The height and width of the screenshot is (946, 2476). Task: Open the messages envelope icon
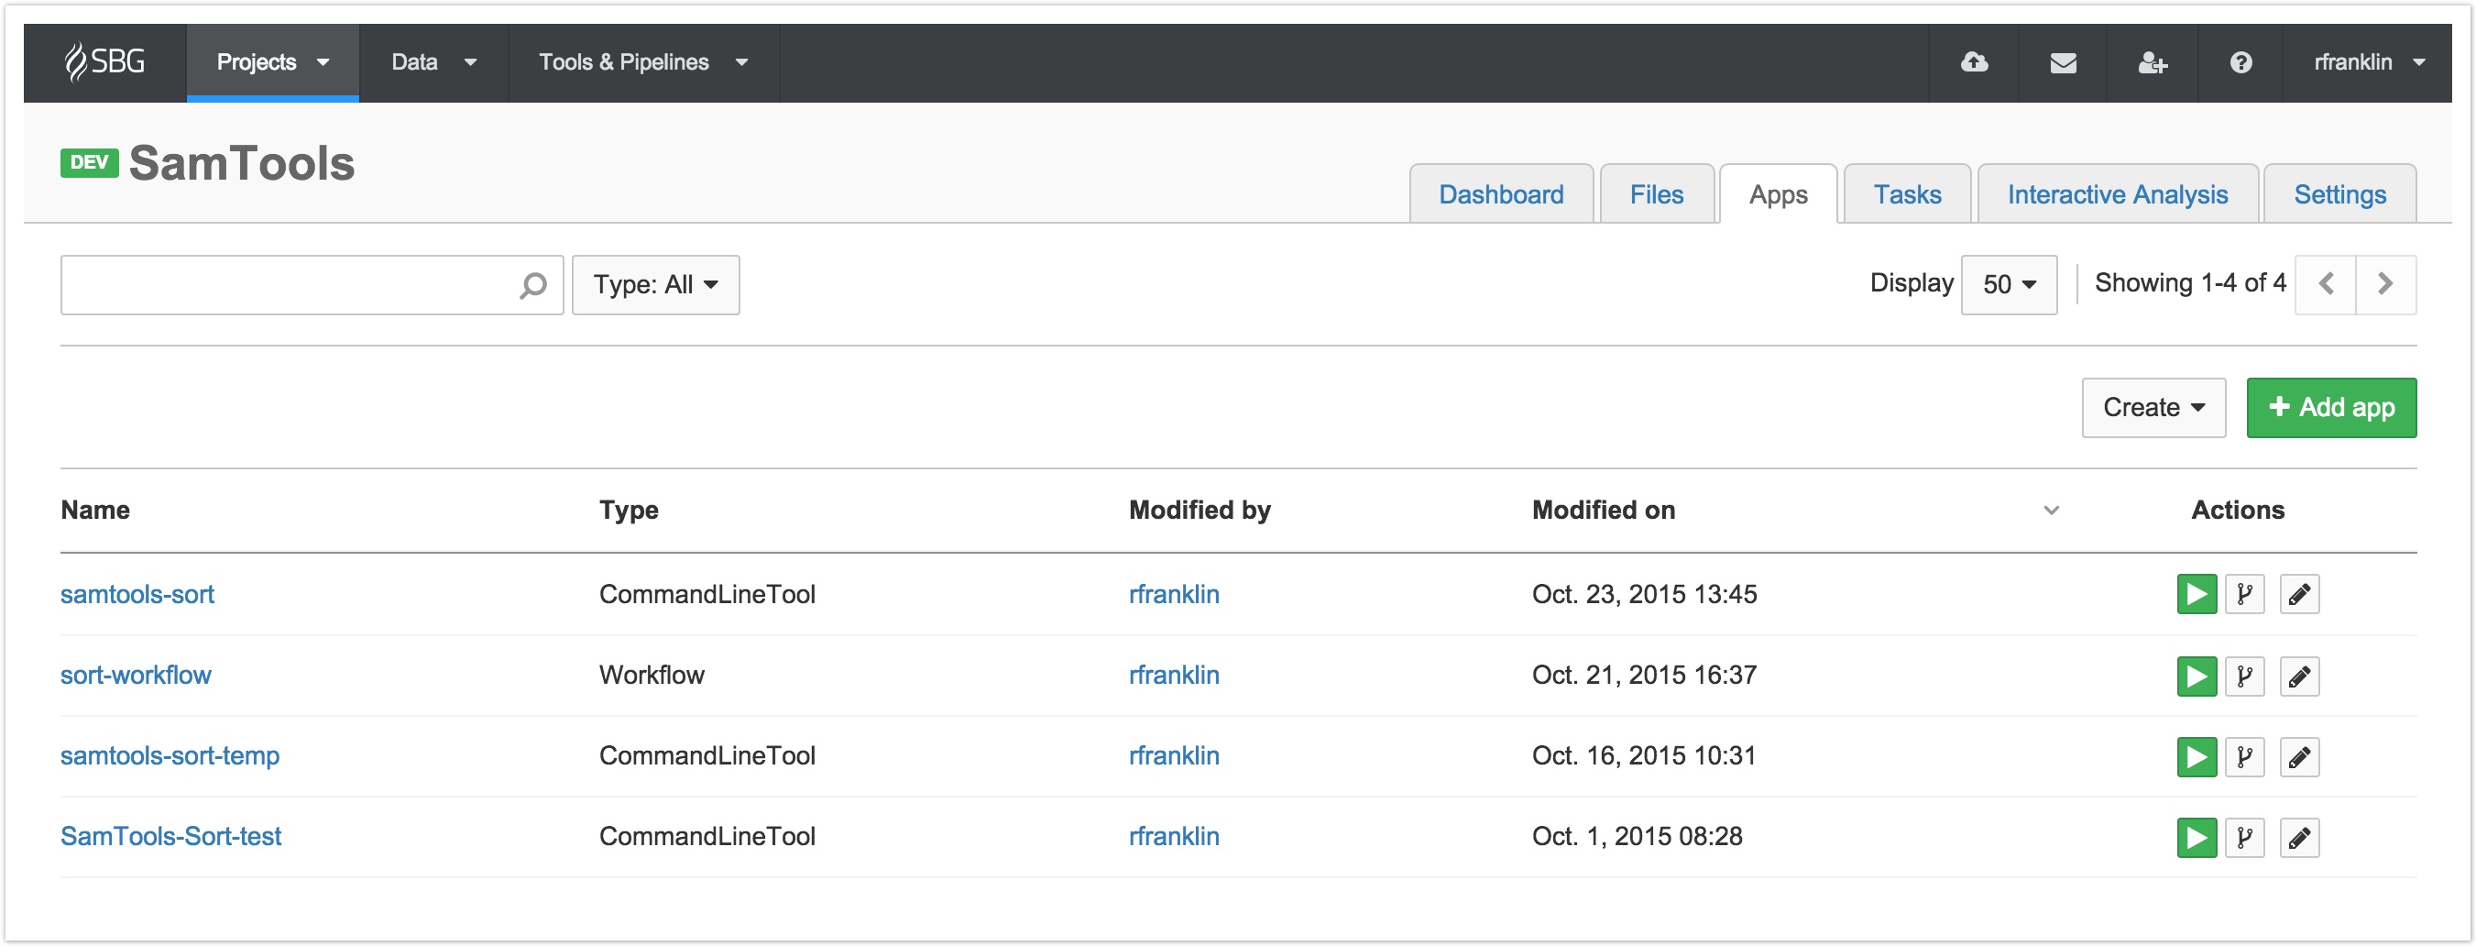(x=2063, y=62)
